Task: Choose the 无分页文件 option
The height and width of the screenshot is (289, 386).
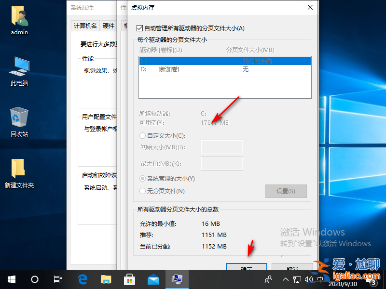Action: point(142,191)
